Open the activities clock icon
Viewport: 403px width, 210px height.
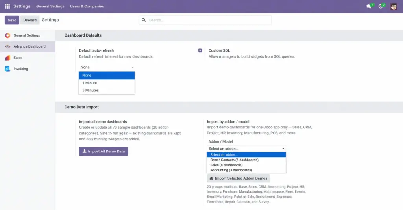pyautogui.click(x=381, y=6)
